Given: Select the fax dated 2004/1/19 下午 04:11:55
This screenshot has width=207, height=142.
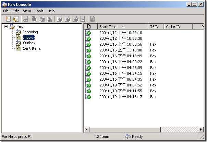Looking at the screenshot, I should [x=121, y=91].
